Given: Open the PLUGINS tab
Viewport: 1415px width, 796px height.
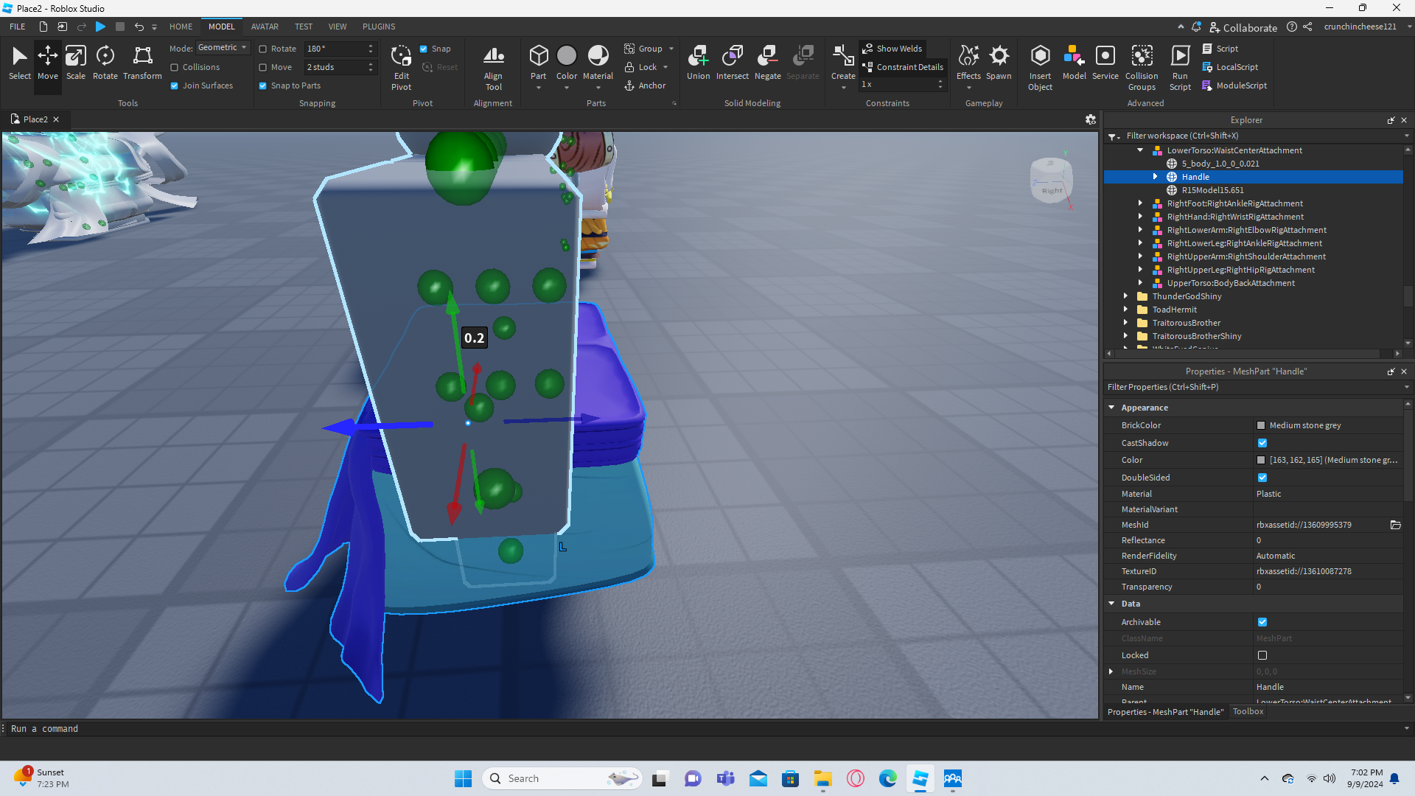Looking at the screenshot, I should point(378,27).
